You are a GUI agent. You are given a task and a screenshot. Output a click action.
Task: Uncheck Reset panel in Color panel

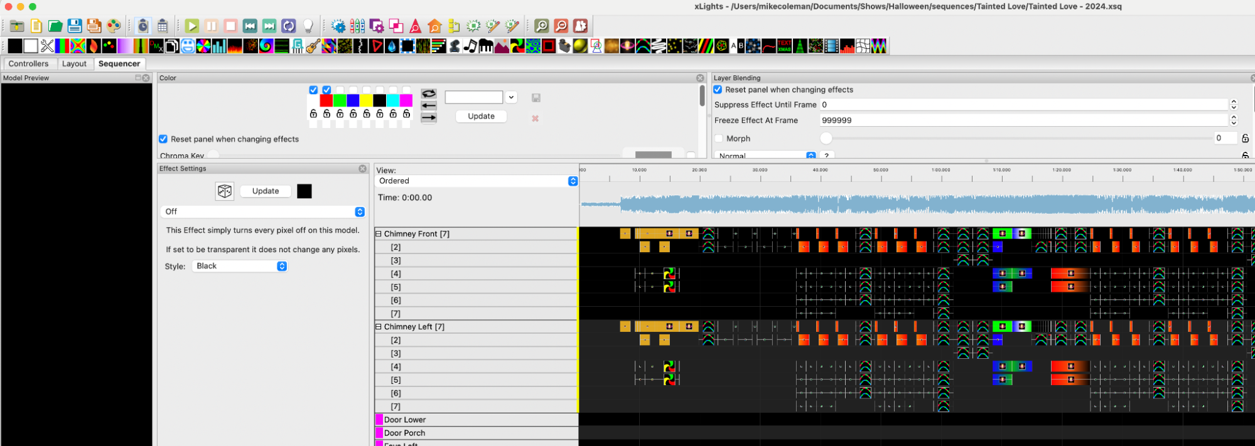[163, 139]
